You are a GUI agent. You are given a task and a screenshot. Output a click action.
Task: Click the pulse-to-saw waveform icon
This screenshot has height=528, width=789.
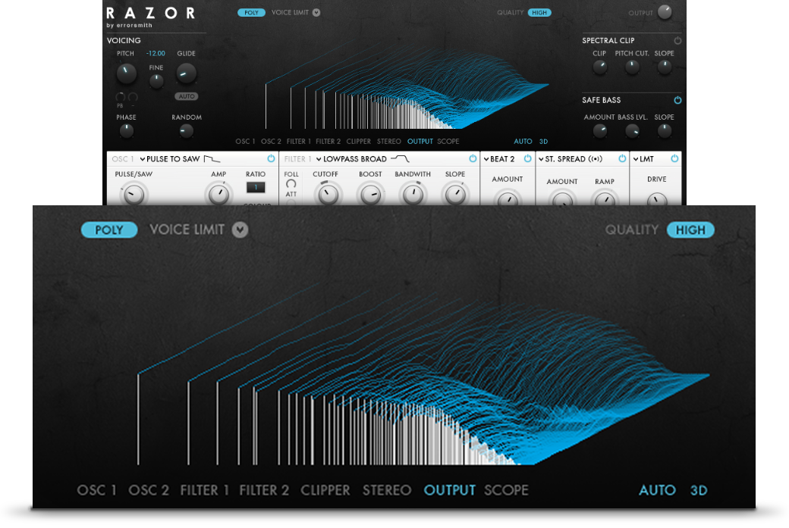212,159
